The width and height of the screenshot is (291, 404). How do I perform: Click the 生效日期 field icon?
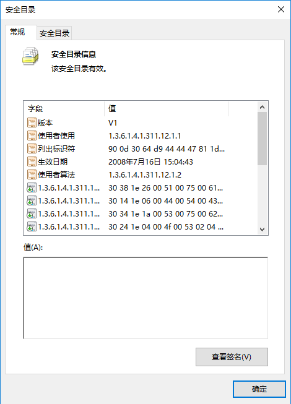point(32,161)
